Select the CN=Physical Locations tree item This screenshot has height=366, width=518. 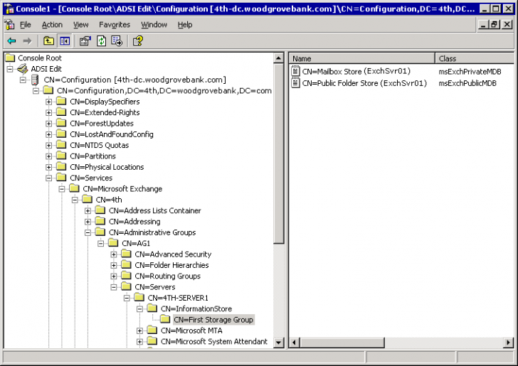[x=107, y=167]
